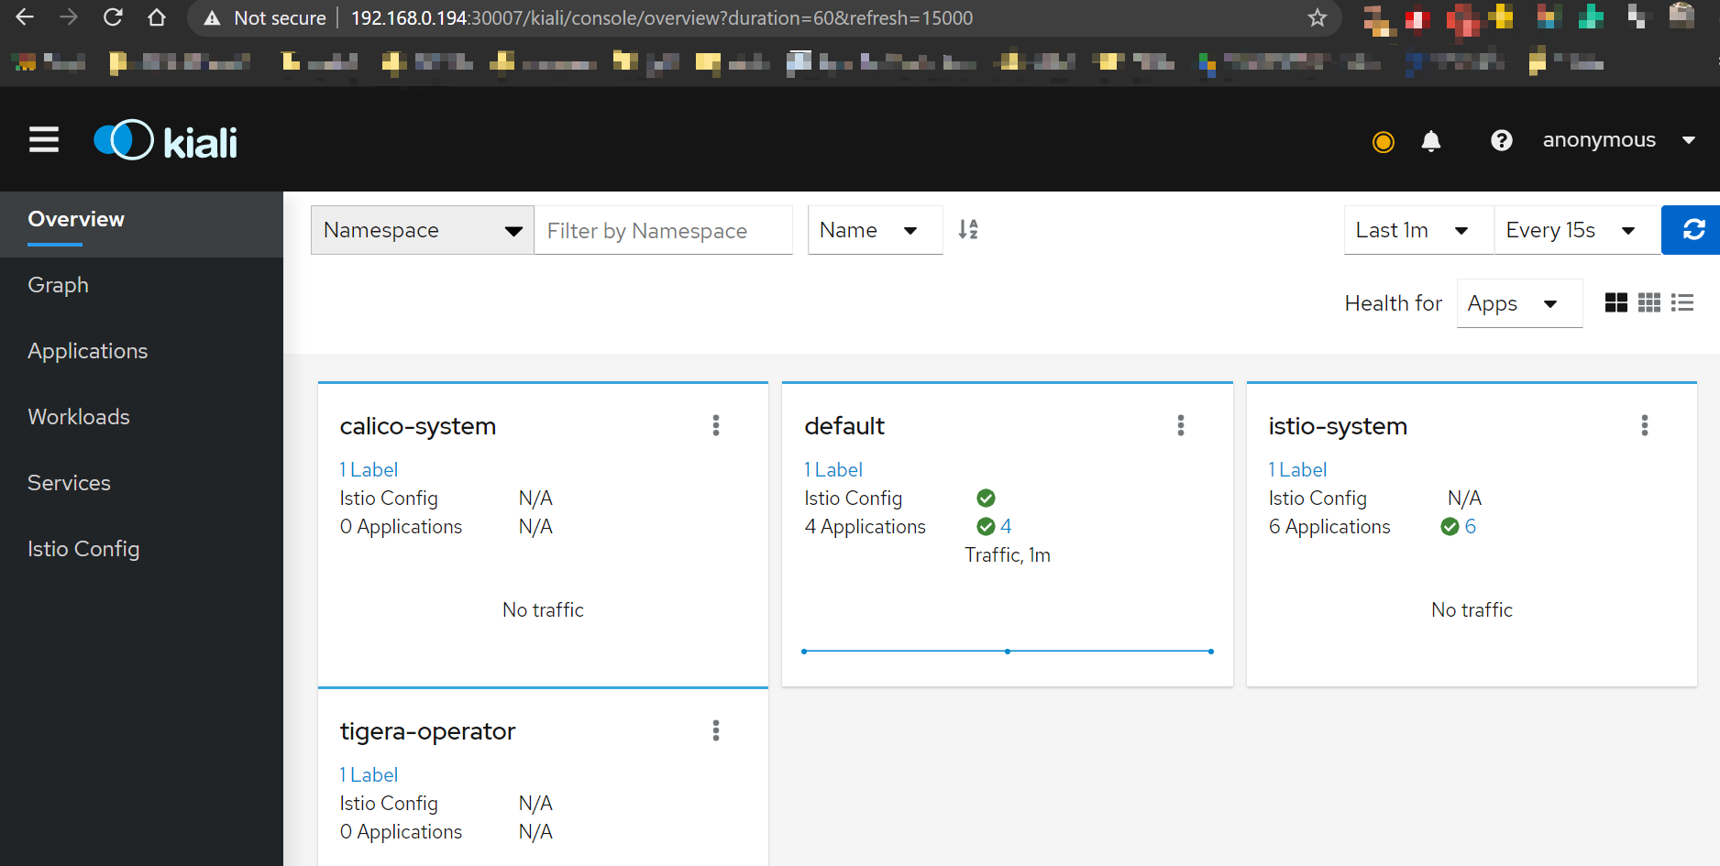The height and width of the screenshot is (866, 1720).
Task: Expand the anonymous user menu
Action: (1618, 140)
